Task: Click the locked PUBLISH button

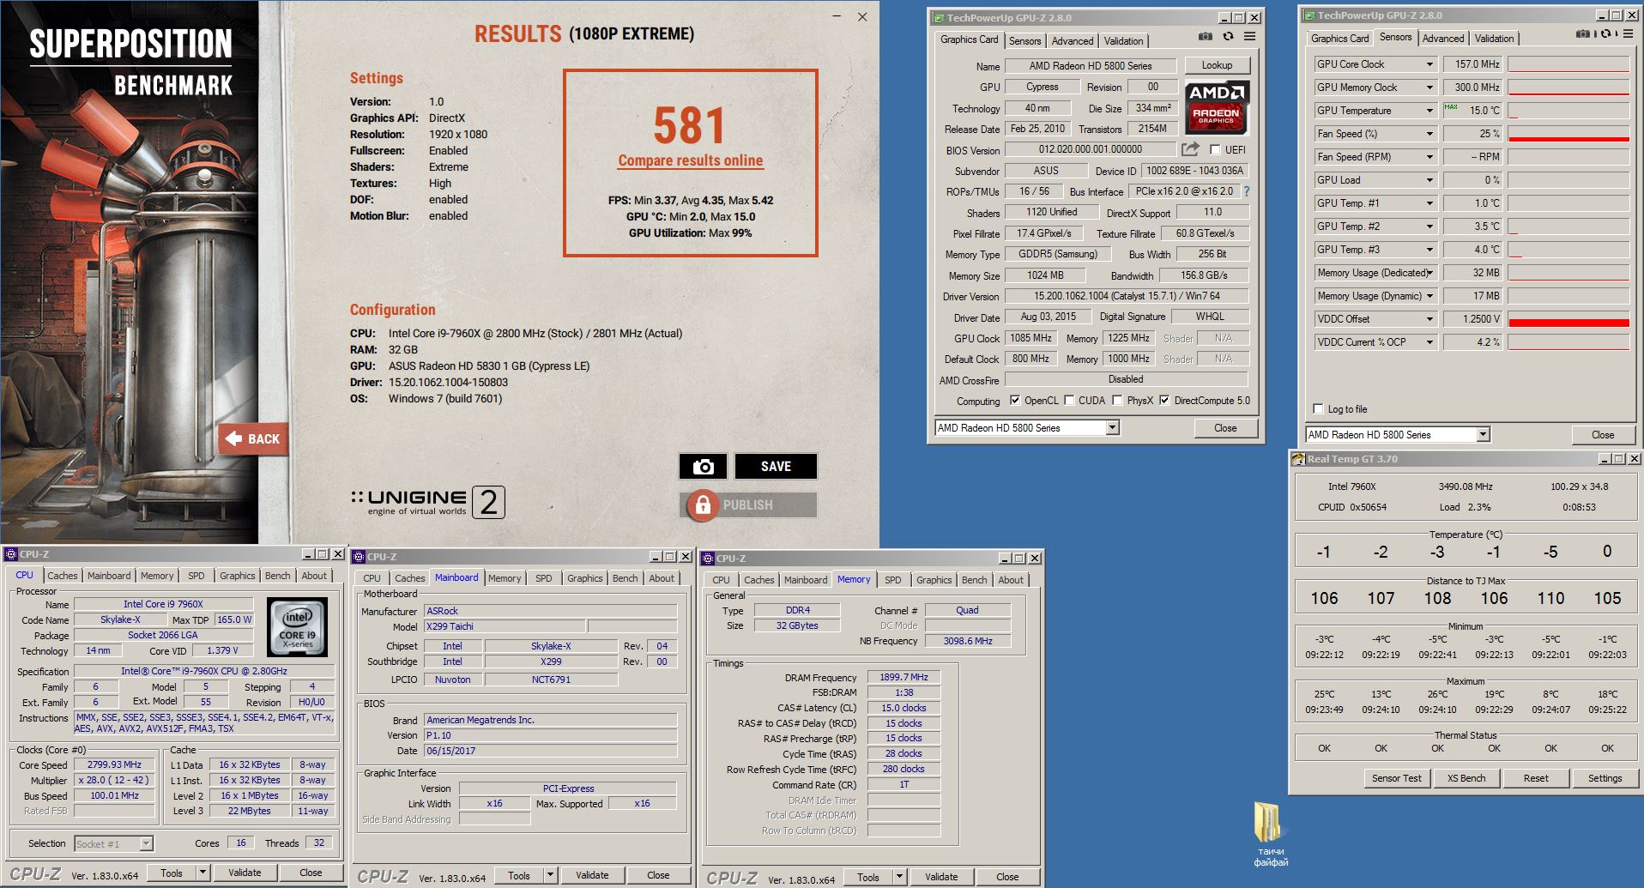Action: 747,505
